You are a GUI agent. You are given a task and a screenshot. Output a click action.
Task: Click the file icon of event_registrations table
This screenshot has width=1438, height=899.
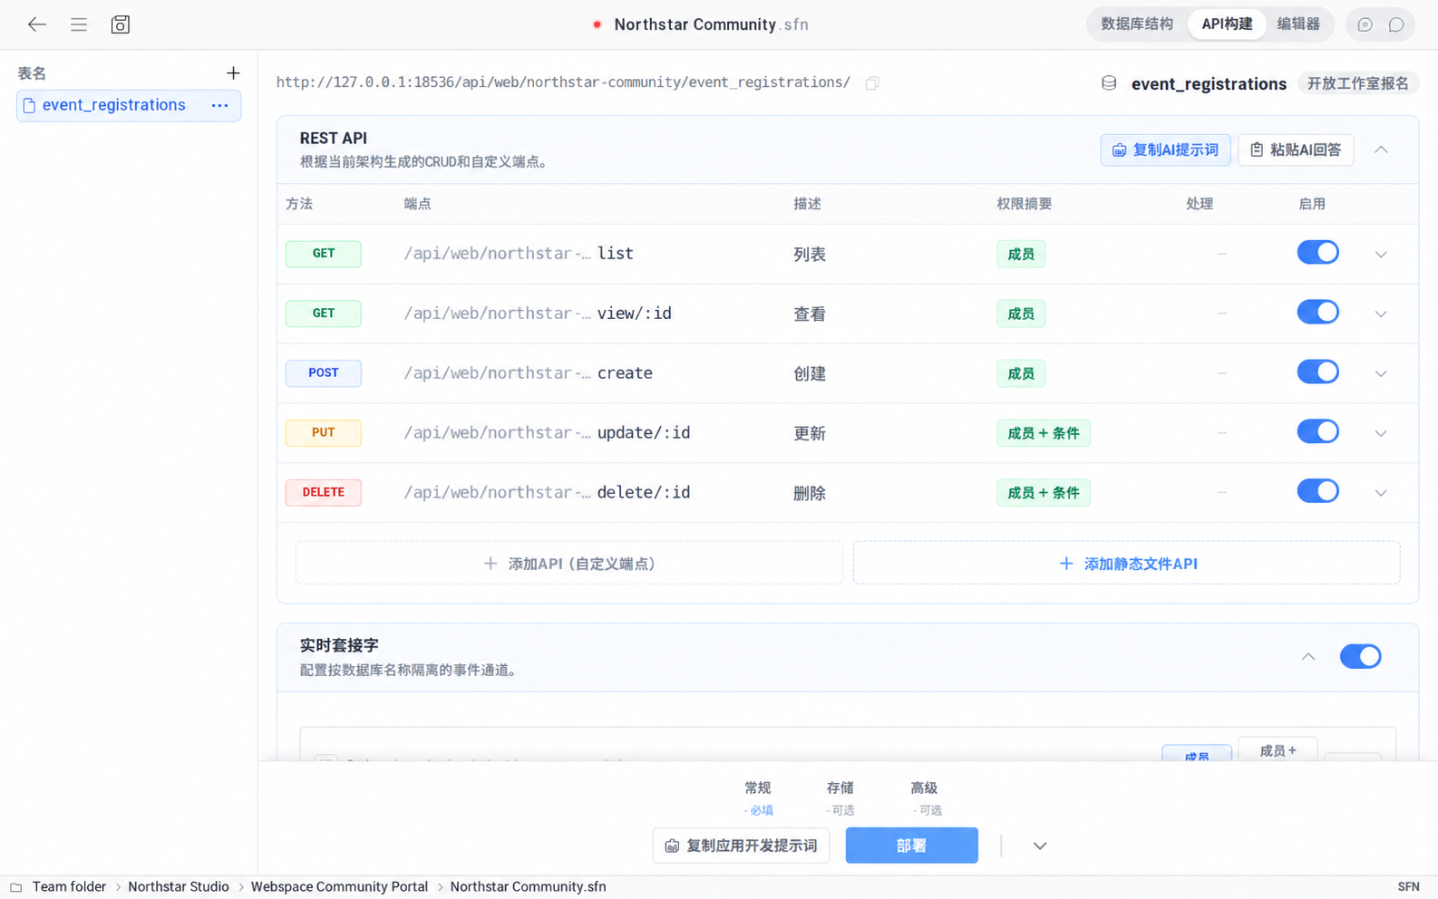pos(29,105)
